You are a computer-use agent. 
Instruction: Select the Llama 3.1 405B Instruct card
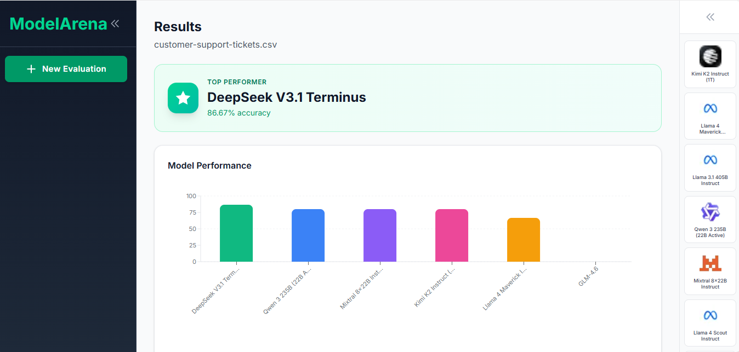(710, 168)
